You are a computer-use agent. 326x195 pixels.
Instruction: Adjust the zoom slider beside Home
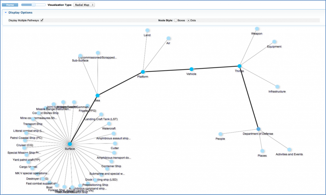coord(33,4)
